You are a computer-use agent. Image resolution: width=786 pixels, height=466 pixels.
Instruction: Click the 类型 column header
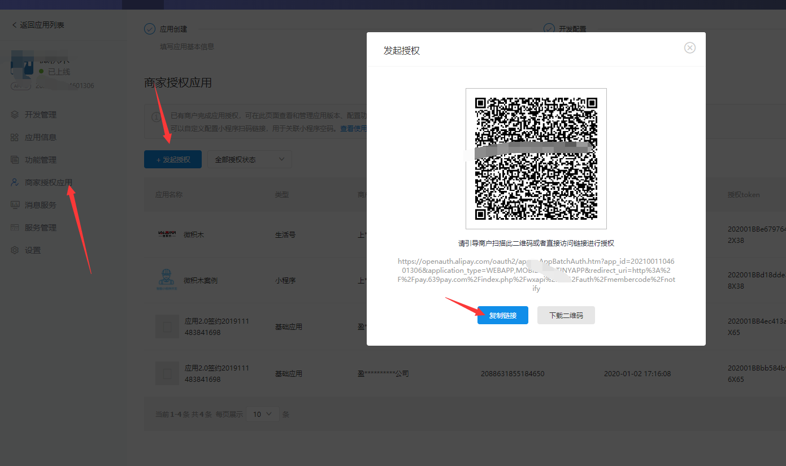[282, 194]
